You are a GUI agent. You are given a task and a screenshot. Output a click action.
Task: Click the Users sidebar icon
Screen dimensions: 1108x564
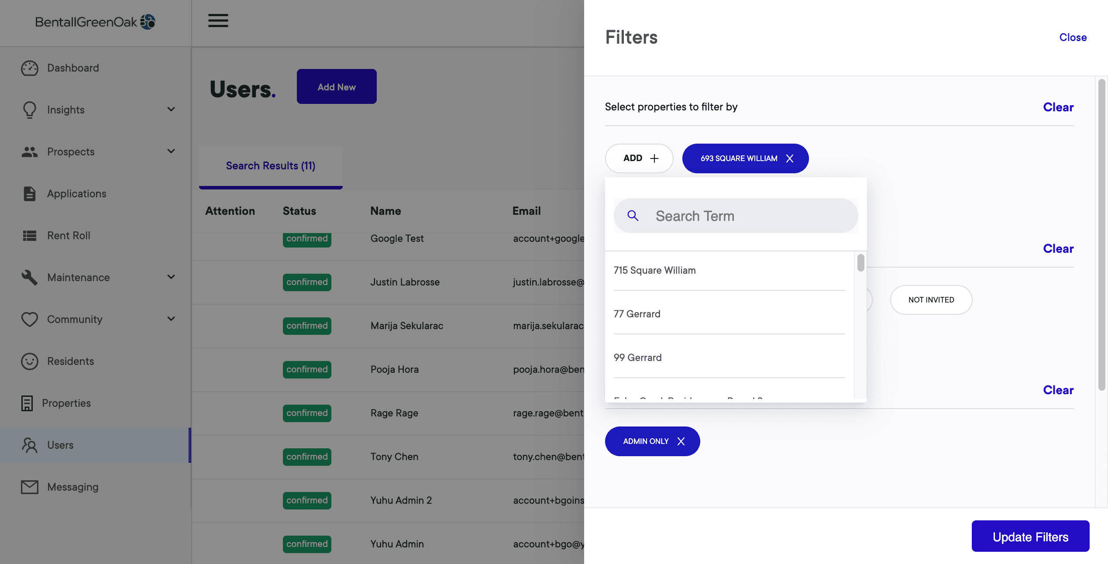30,445
